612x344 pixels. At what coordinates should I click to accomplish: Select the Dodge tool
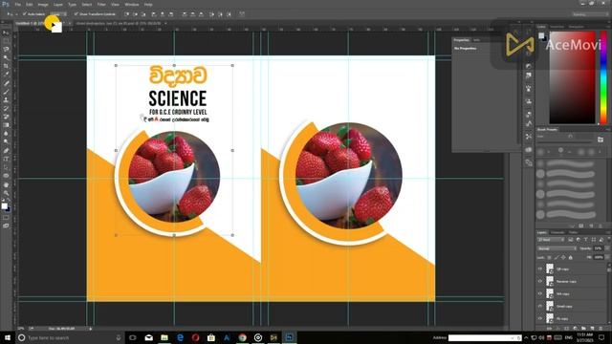coord(6,141)
